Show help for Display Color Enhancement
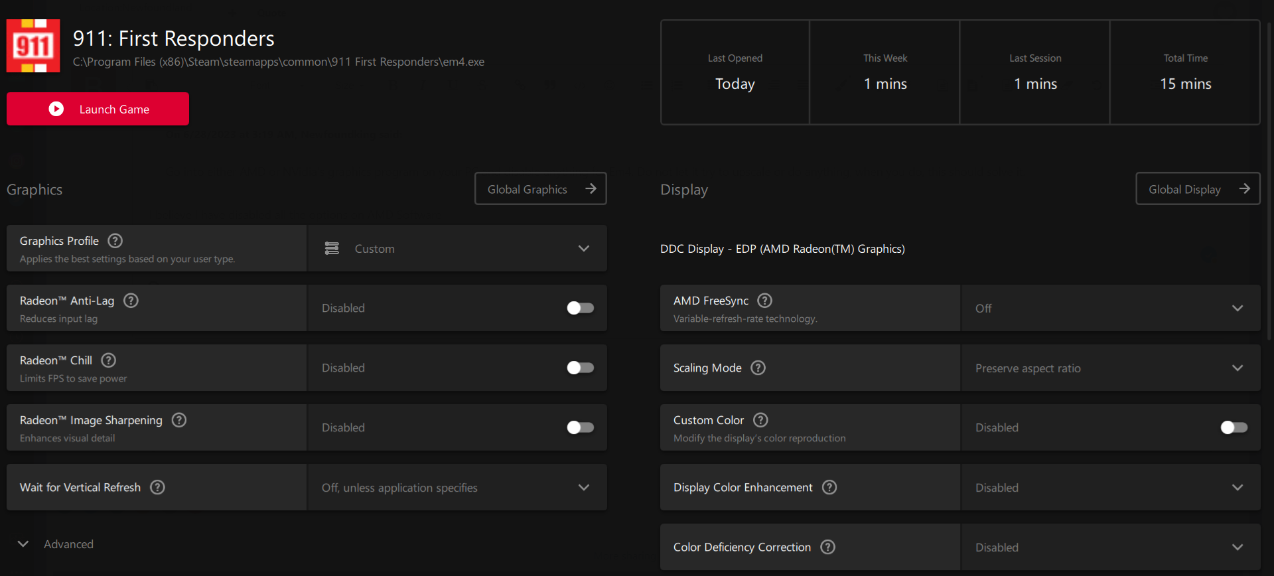The height and width of the screenshot is (576, 1274). pyautogui.click(x=829, y=487)
